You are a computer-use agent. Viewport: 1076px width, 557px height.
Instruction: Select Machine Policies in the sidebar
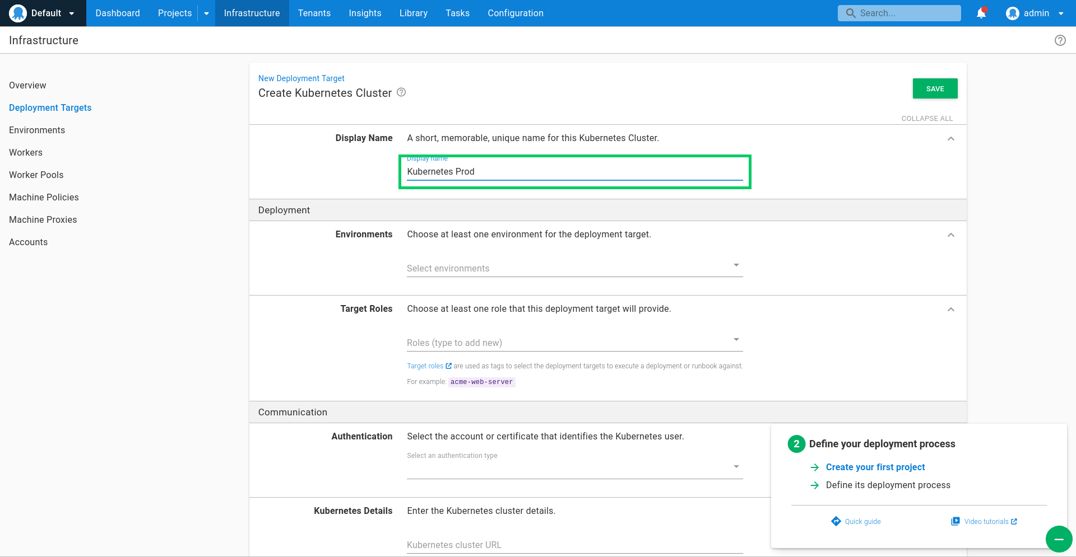point(44,197)
